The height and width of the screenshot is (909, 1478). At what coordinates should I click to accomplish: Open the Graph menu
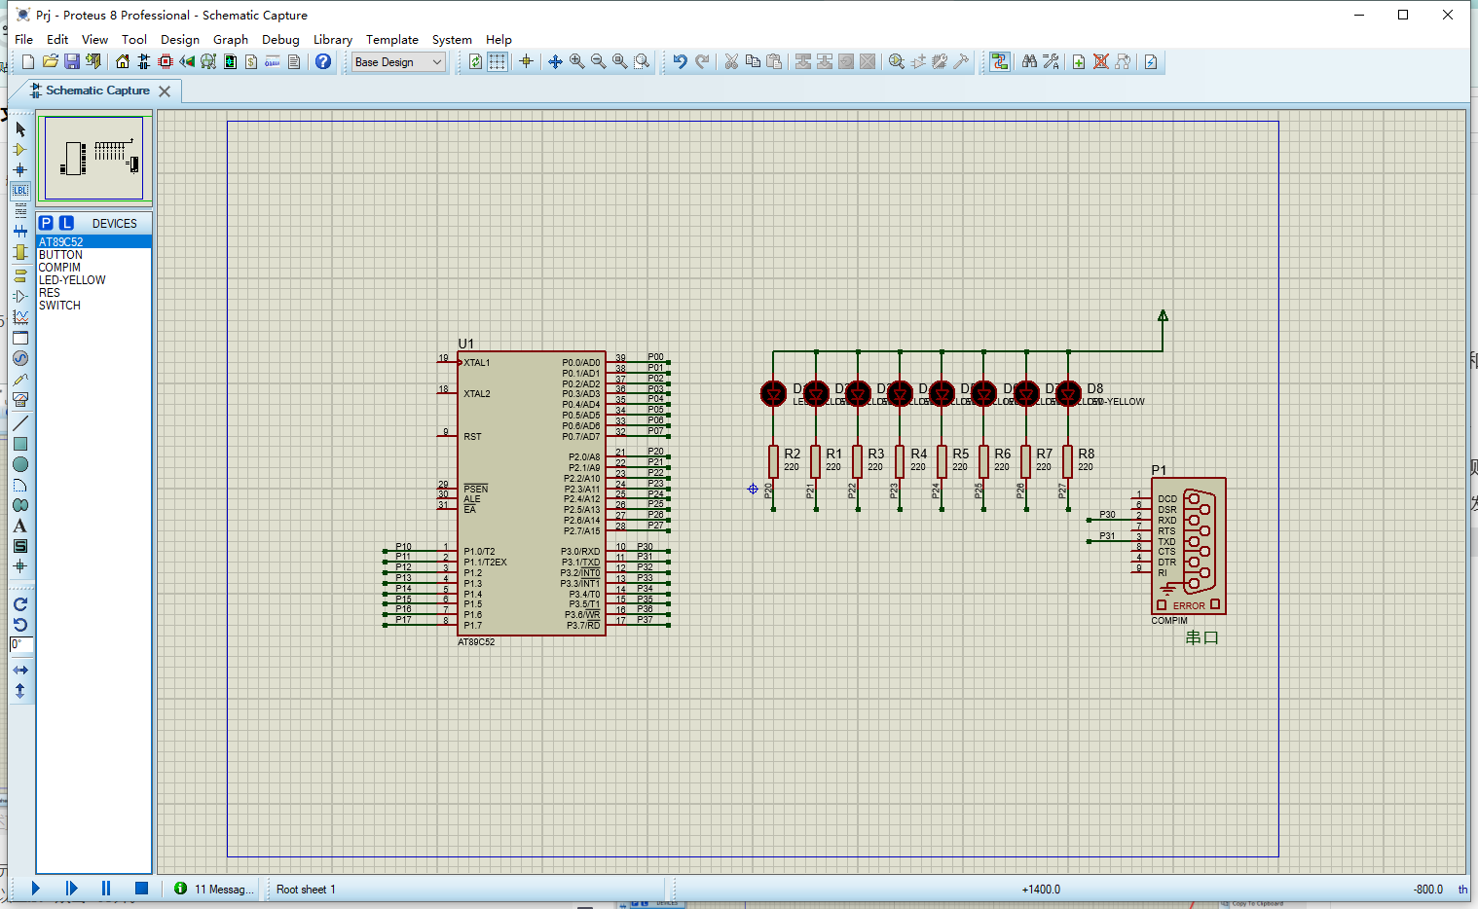[x=231, y=39]
